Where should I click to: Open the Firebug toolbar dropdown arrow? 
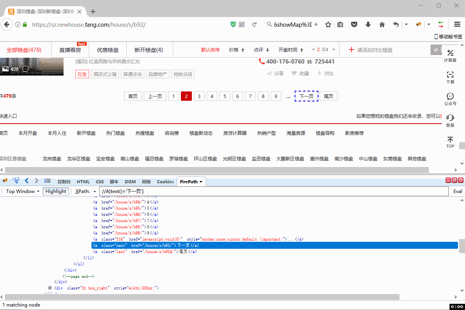[429, 24]
